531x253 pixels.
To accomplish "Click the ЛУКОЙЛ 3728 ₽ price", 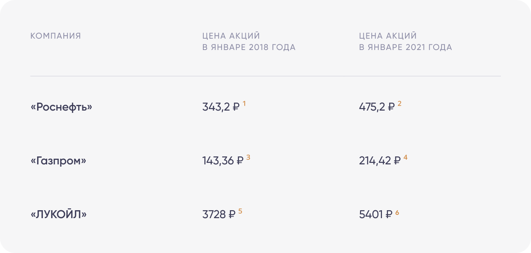I will point(219,215).
